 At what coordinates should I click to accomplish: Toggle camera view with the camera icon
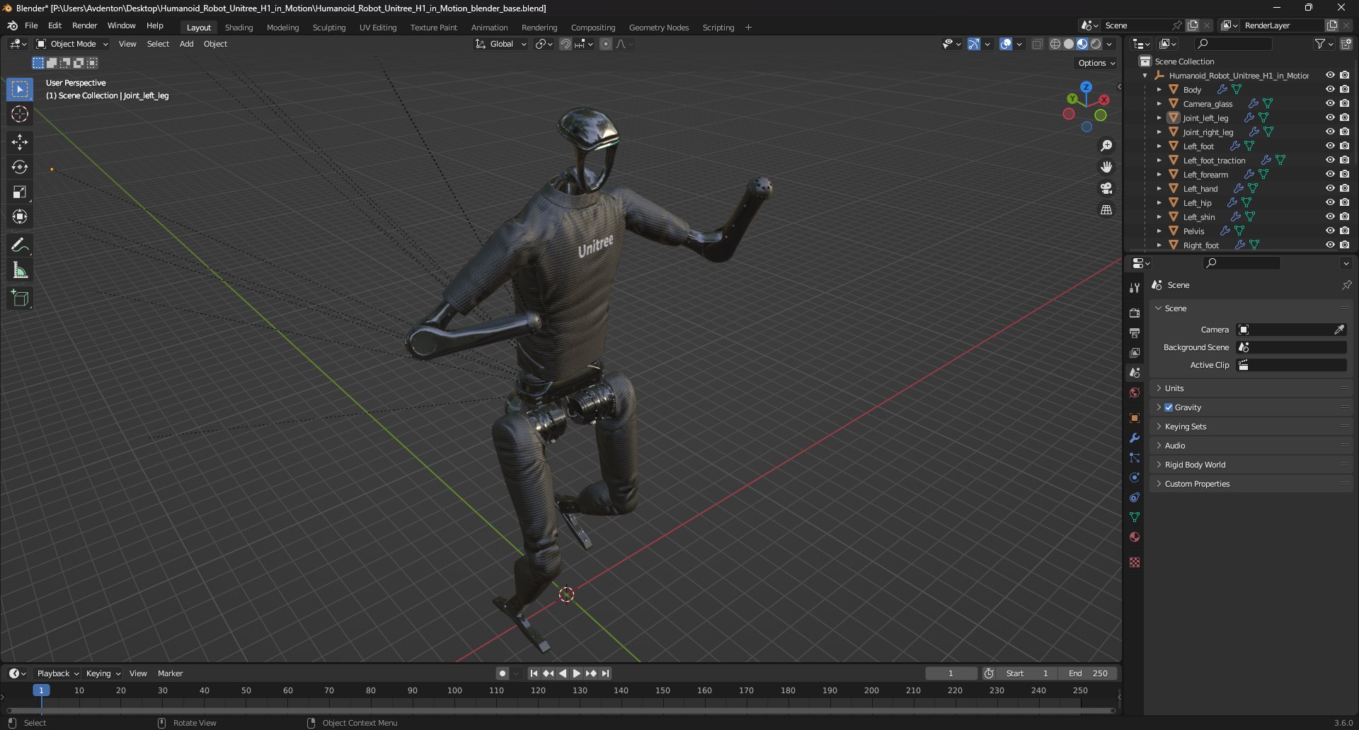pos(1106,188)
